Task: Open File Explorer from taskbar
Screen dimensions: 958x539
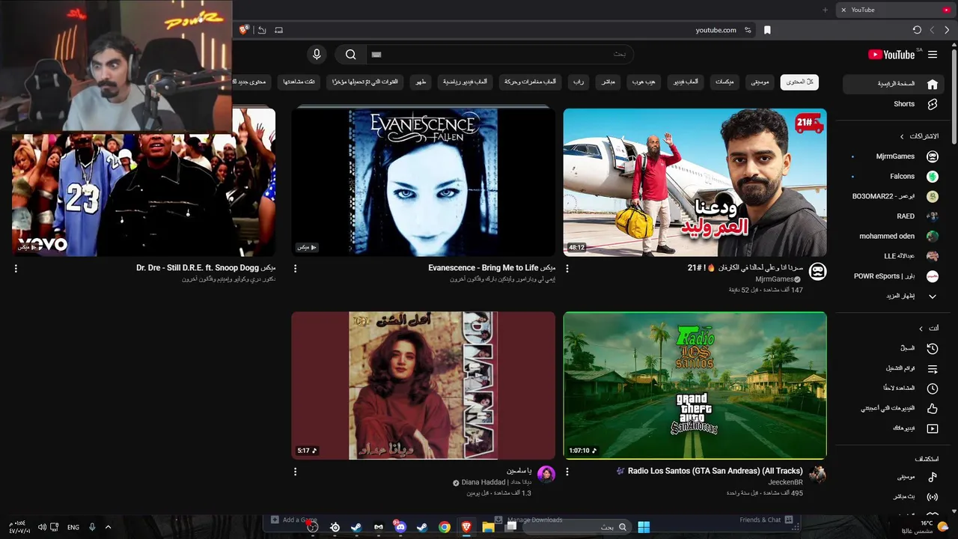Action: (x=488, y=527)
